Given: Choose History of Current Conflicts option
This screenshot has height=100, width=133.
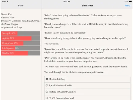Looking at the screenshot, I should [x=87, y=92].
